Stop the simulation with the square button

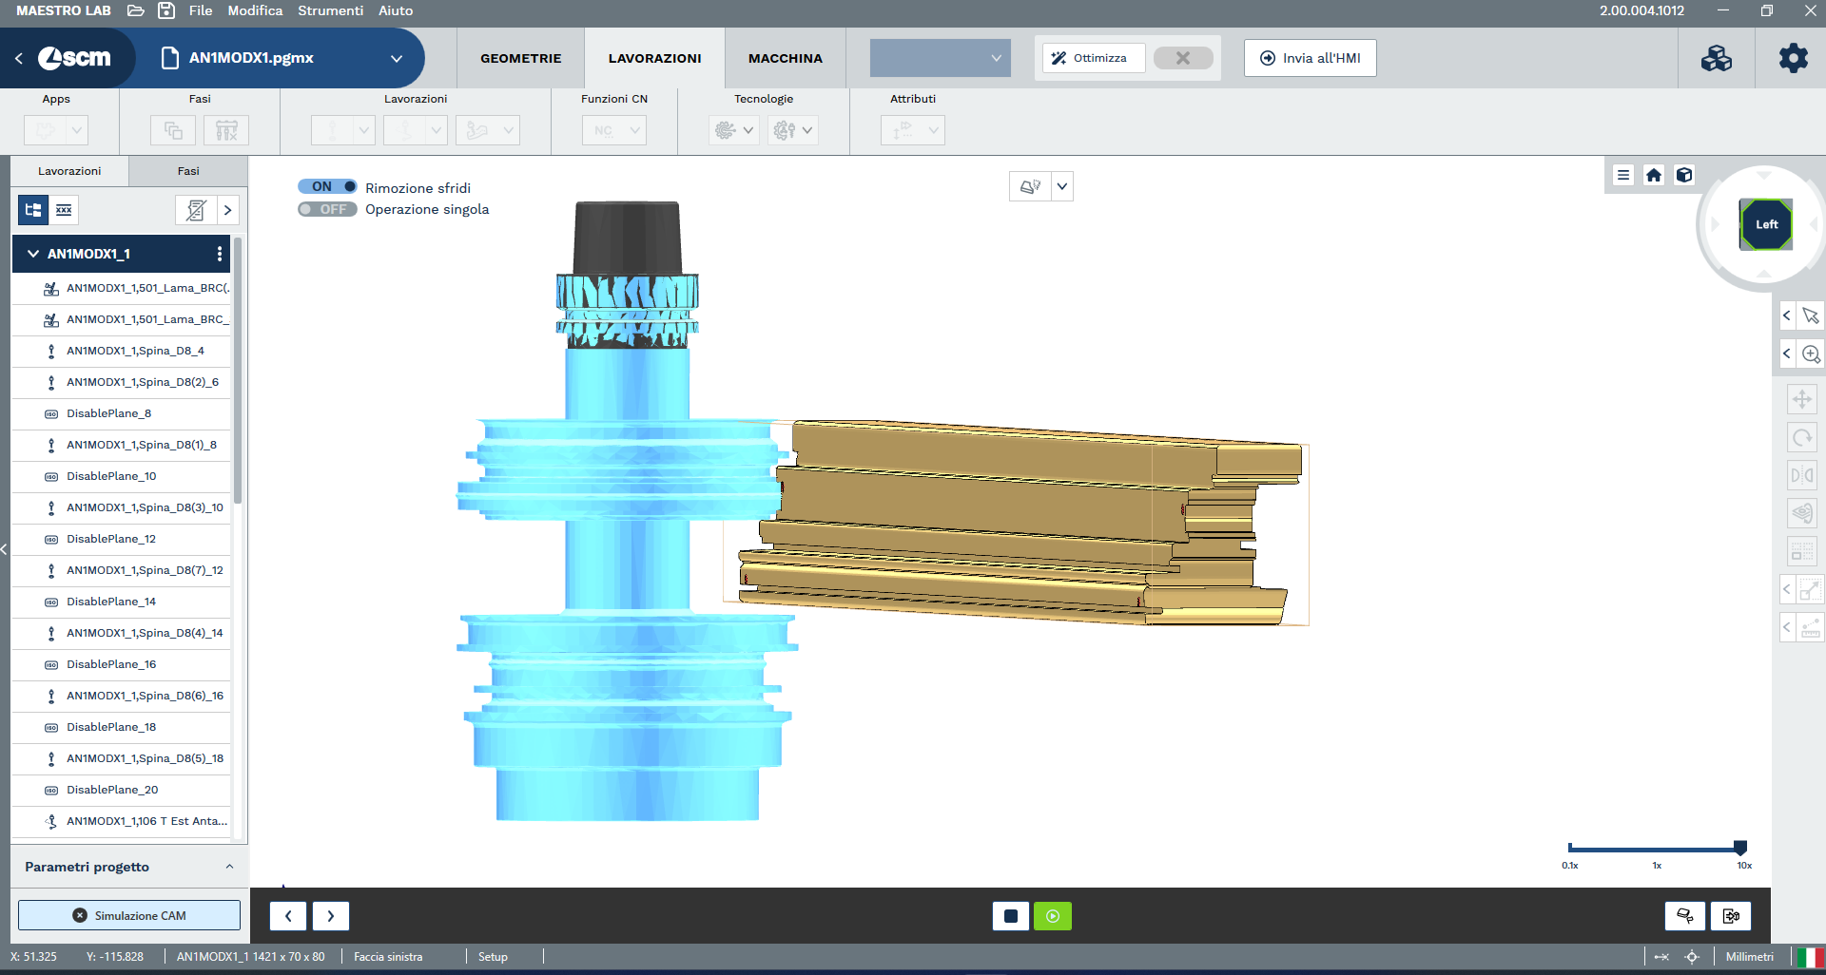pyautogui.click(x=1010, y=916)
